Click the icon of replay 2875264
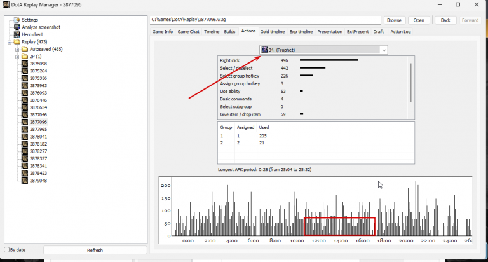488x262 pixels. coord(25,71)
